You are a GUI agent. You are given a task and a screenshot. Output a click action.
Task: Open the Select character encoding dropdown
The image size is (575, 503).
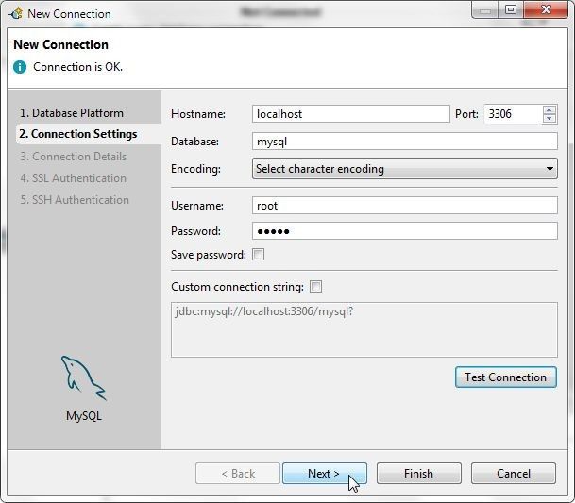pyautogui.click(x=405, y=169)
